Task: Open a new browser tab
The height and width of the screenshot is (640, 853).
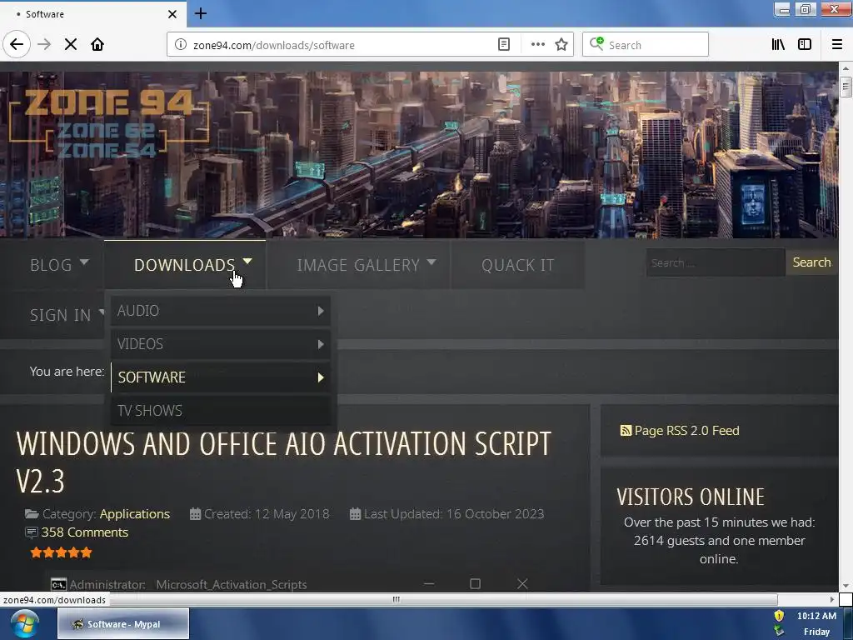Action: point(201,13)
